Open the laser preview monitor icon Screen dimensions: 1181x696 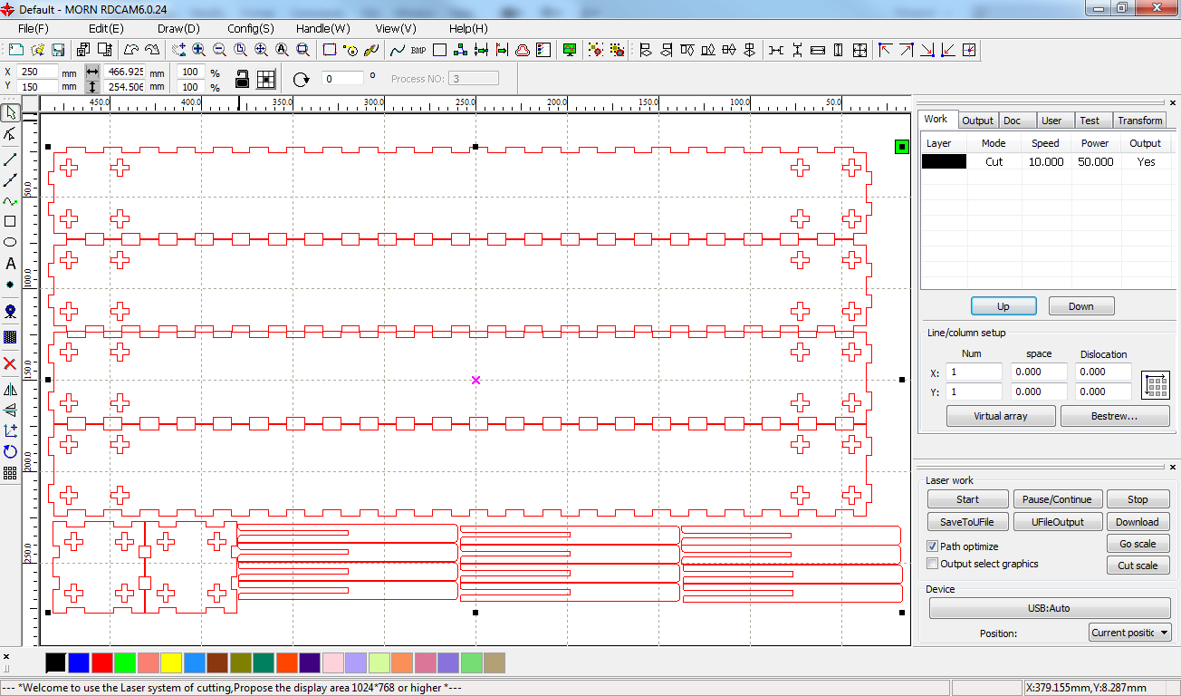pos(570,50)
